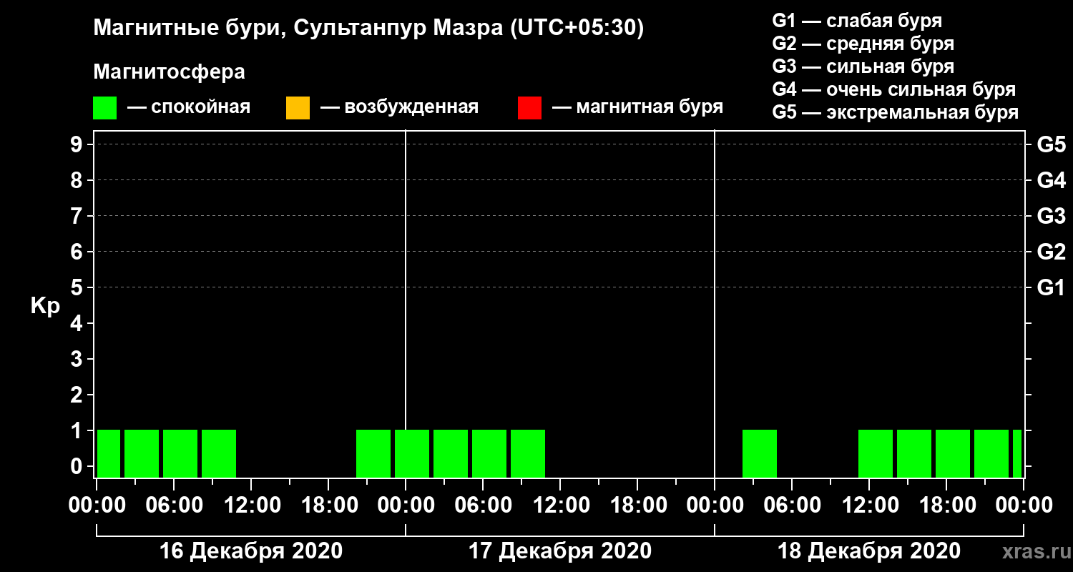Click the '12:00' time label above 16 Декабря
Image resolution: width=1073 pixels, height=572 pixels.
click(251, 505)
